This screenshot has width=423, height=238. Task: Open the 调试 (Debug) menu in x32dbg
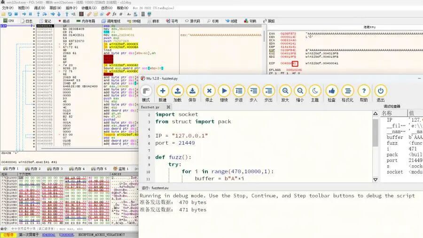coord(39,8)
